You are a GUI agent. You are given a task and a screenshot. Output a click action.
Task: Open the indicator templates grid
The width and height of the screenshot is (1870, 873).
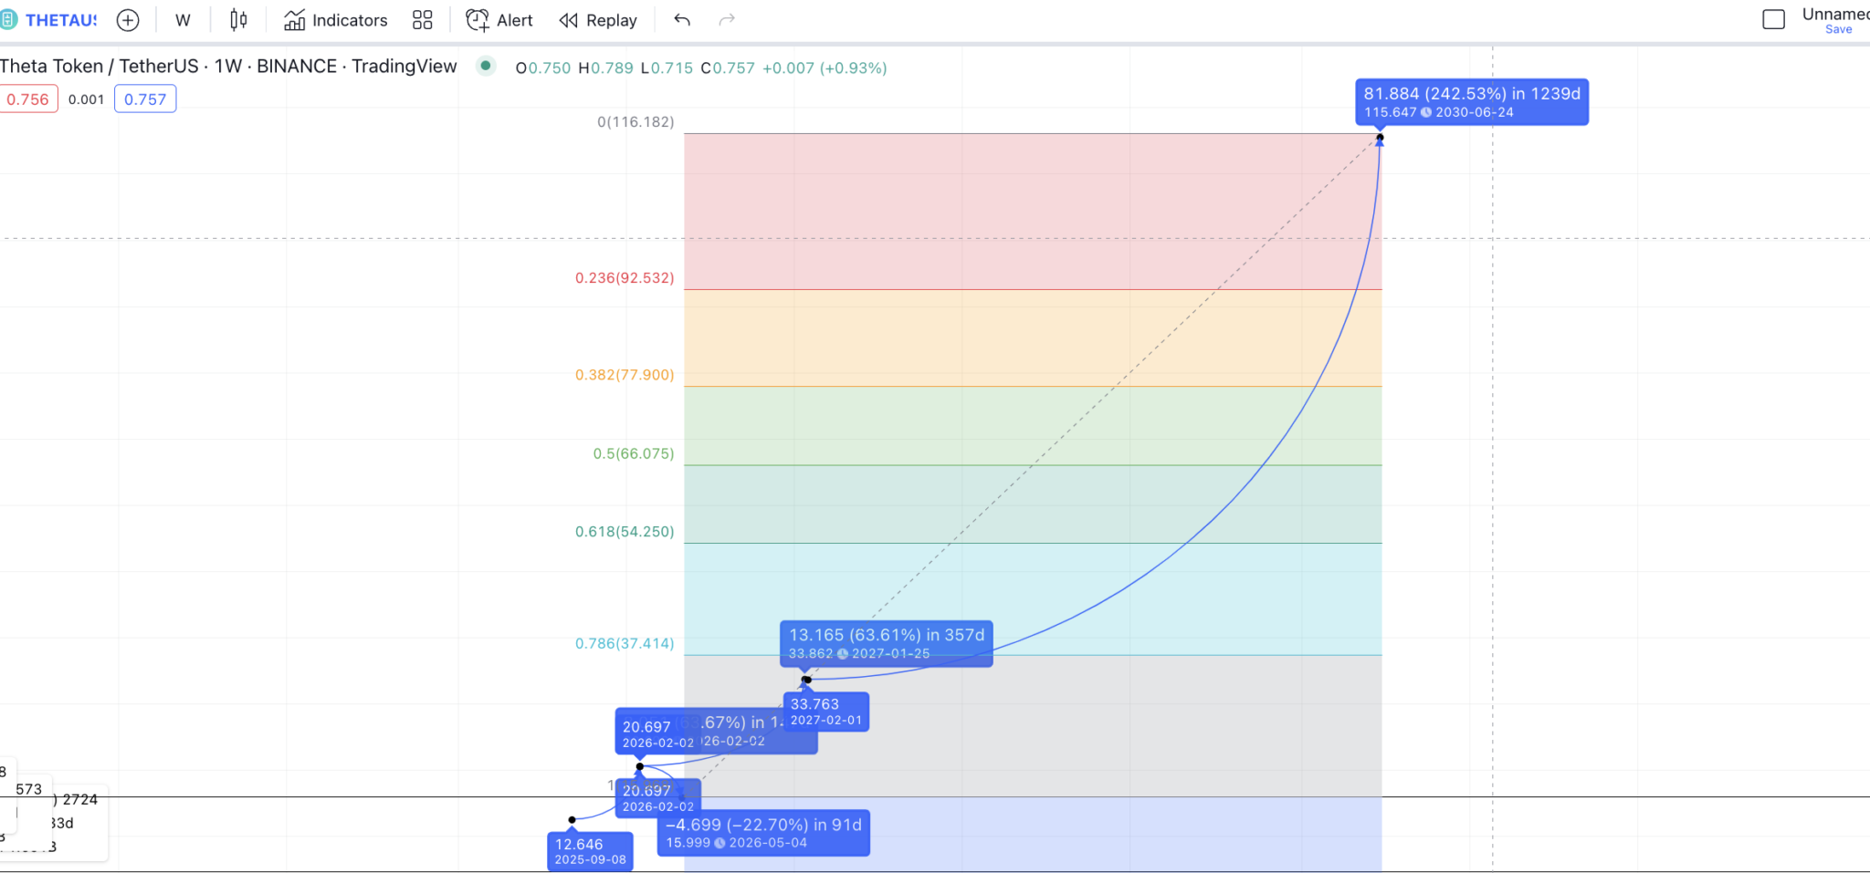(422, 20)
